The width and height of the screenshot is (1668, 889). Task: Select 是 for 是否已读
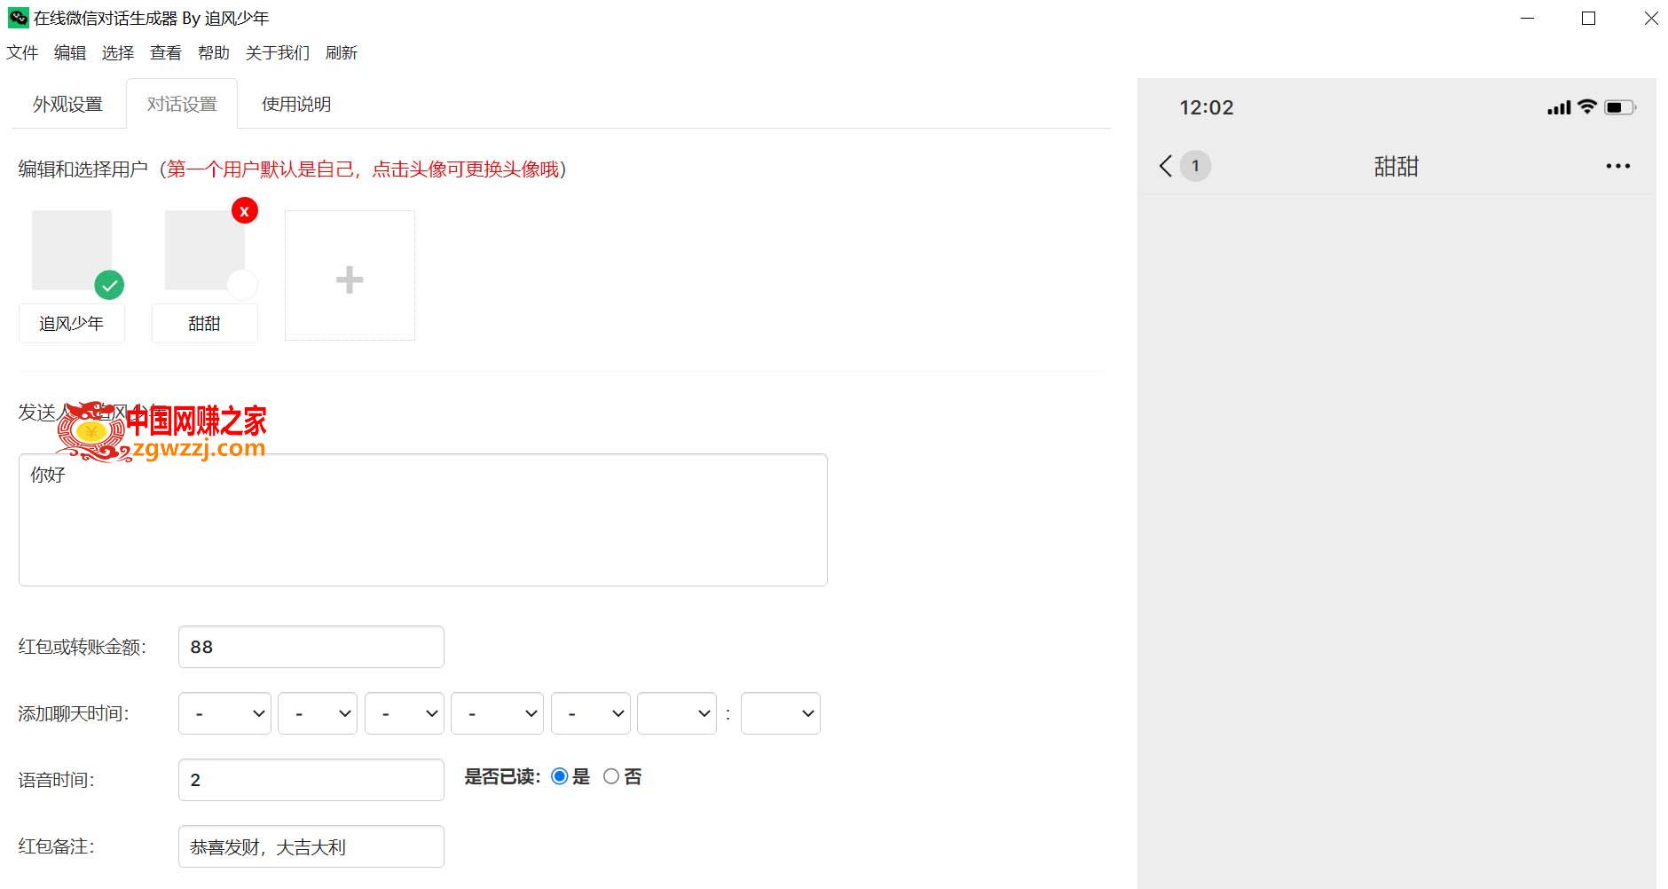coord(560,776)
